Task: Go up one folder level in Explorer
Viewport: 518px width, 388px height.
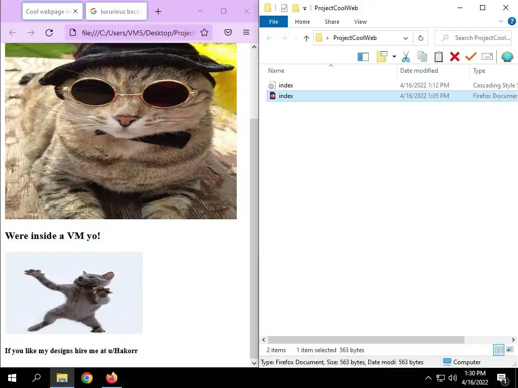Action: tap(306, 38)
